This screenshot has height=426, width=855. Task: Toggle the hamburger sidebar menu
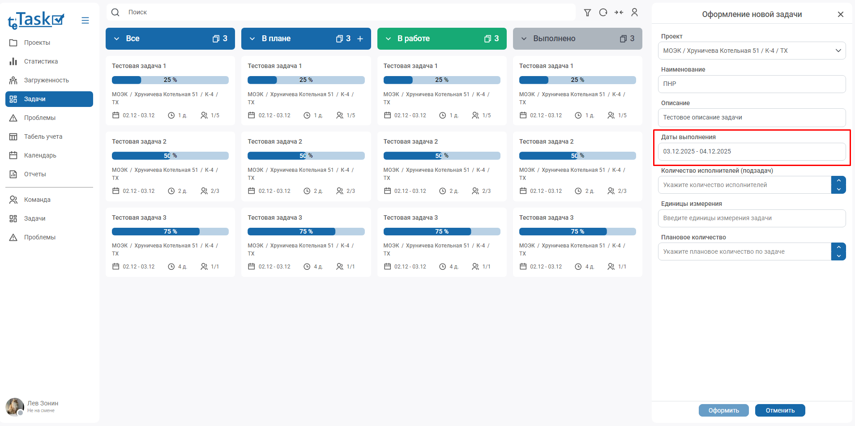(85, 21)
